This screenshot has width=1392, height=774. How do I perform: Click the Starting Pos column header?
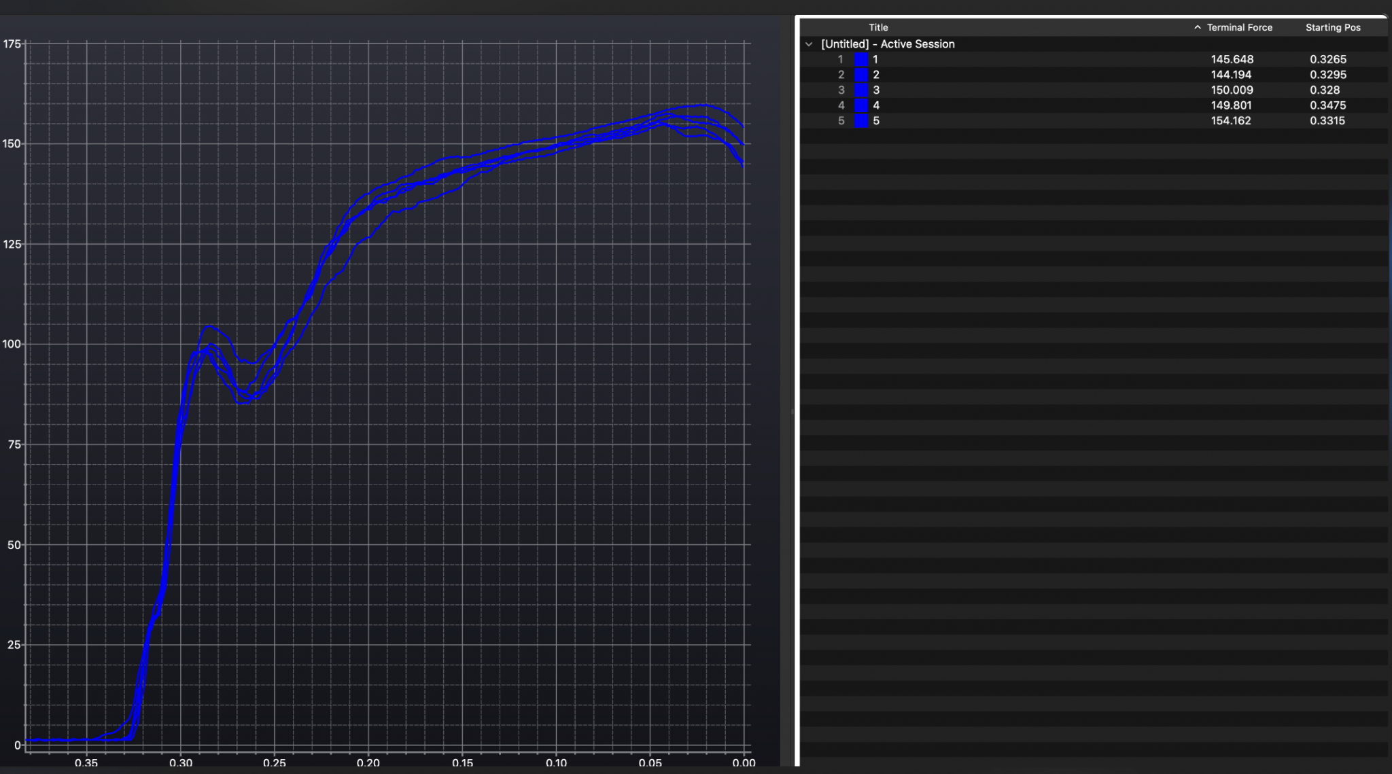pos(1333,27)
